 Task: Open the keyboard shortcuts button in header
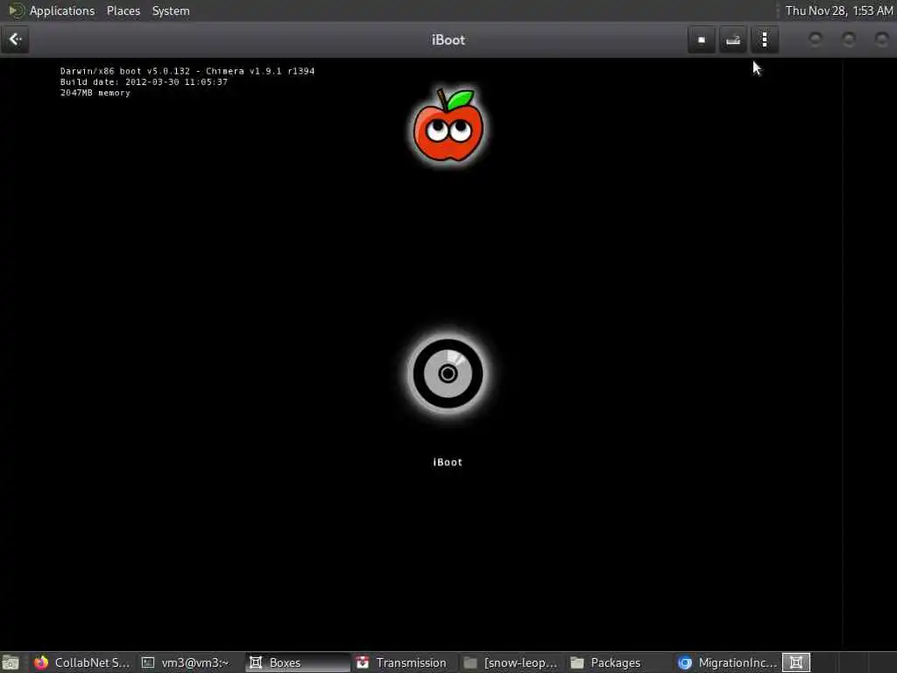(733, 39)
